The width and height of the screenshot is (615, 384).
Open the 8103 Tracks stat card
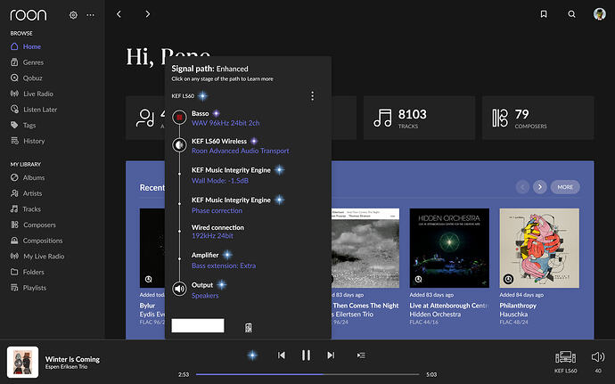tap(419, 118)
